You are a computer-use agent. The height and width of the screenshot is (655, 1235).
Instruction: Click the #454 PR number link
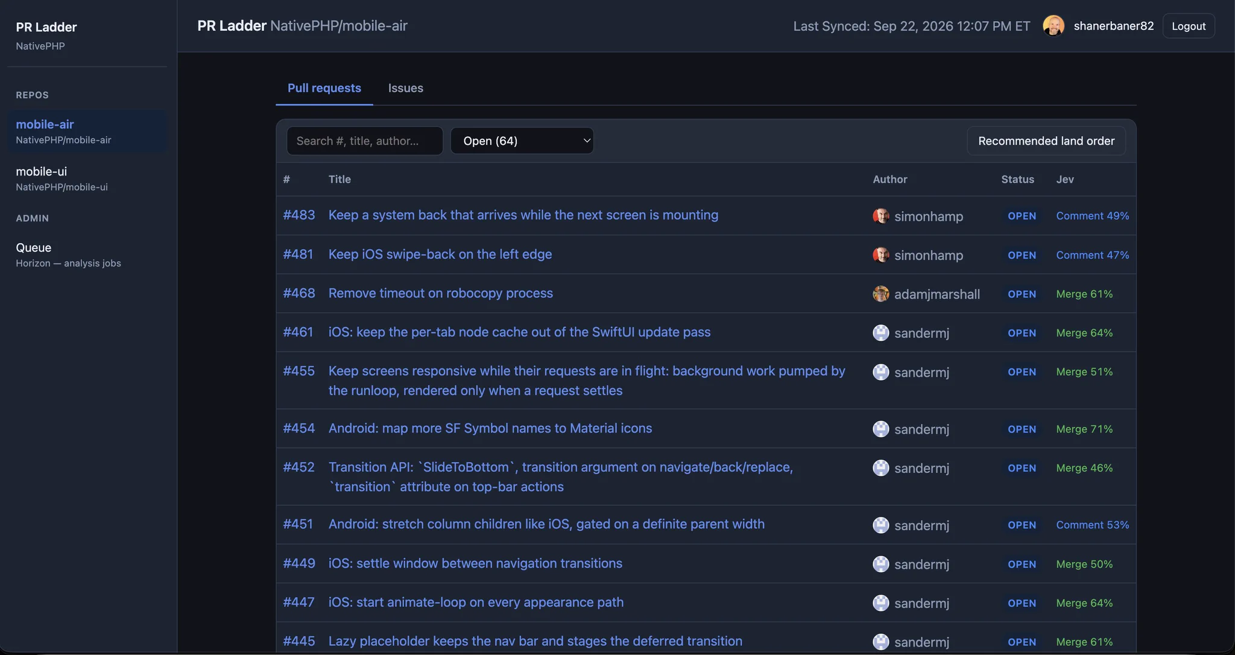point(299,428)
